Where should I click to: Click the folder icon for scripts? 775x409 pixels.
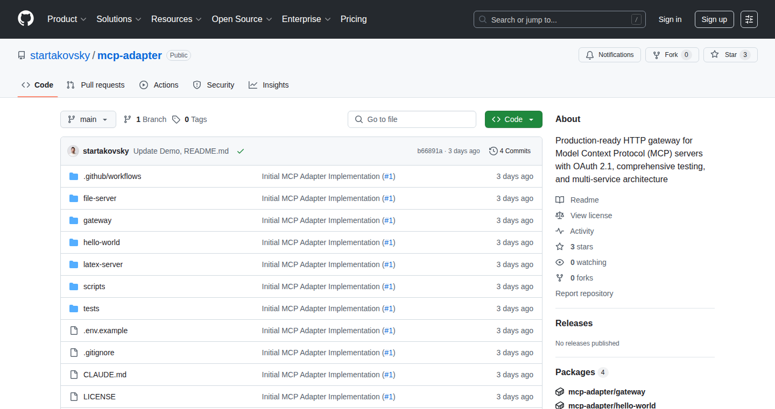[74, 286]
